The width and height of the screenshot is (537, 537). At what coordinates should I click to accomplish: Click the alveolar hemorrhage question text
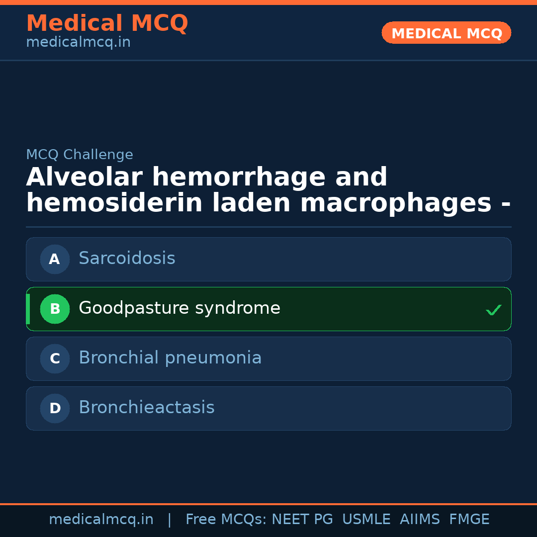coord(268,190)
